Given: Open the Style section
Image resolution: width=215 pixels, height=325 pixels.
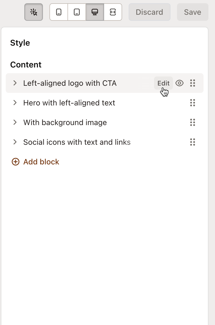Looking at the screenshot, I should (x=20, y=43).
